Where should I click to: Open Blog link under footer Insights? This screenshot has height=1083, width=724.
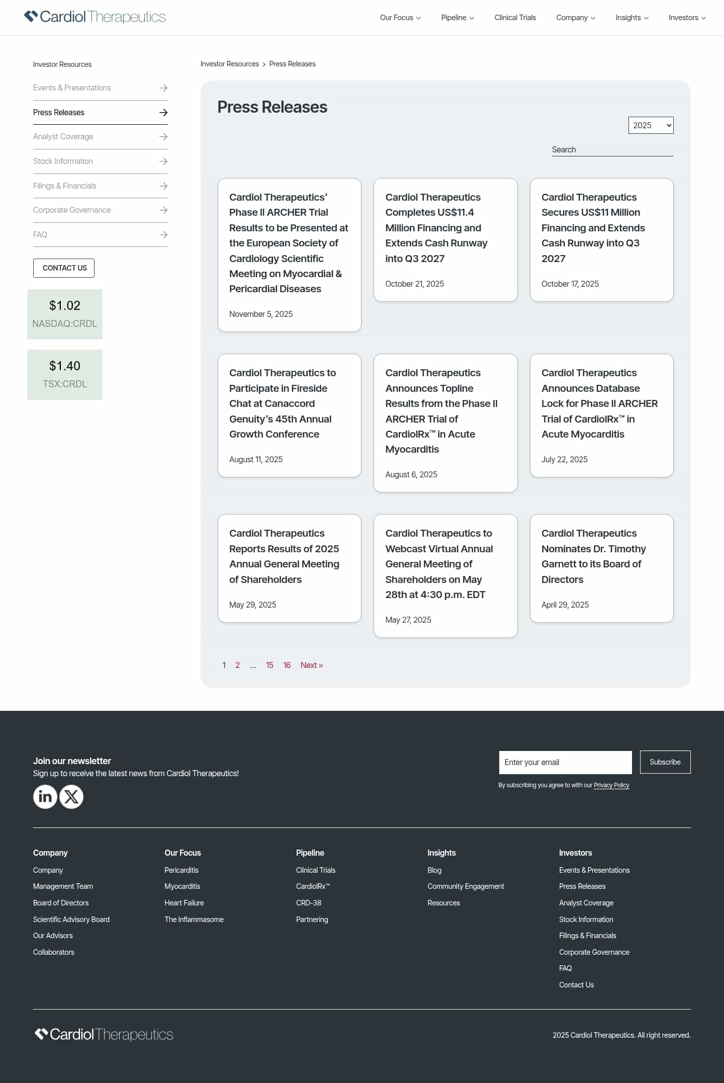pos(434,870)
